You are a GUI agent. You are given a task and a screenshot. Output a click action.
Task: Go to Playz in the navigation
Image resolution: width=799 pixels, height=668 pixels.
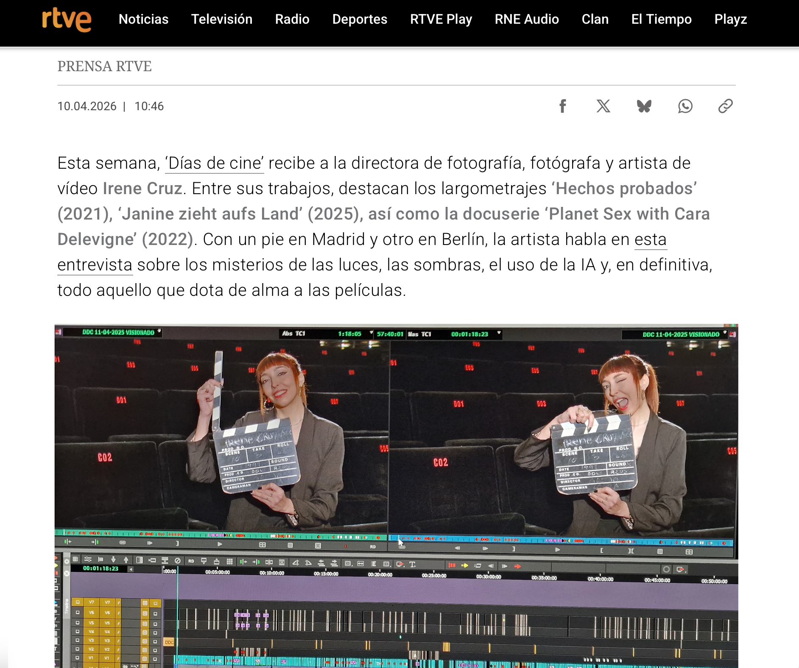[x=730, y=19]
